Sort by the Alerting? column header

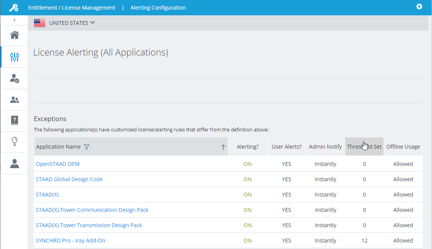248,147
